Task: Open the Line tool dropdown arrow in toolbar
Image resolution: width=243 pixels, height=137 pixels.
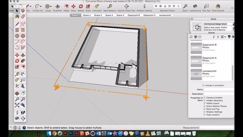Action: (30, 6)
